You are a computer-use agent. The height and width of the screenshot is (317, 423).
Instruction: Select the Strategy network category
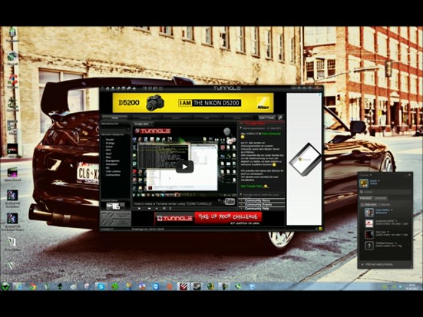click(x=110, y=143)
